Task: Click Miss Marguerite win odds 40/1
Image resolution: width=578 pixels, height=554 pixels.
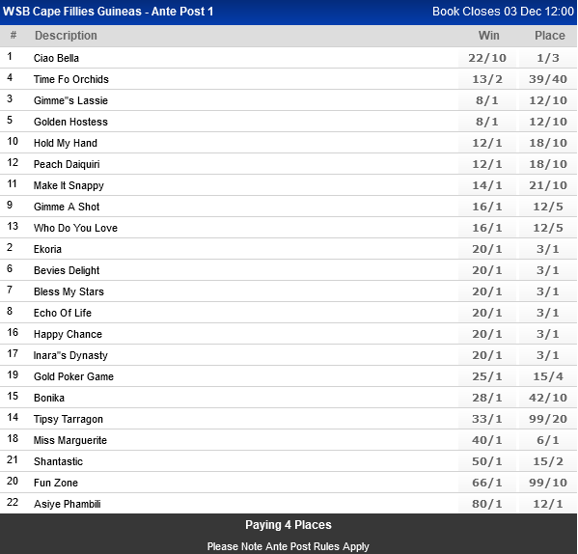Action: [x=487, y=440]
